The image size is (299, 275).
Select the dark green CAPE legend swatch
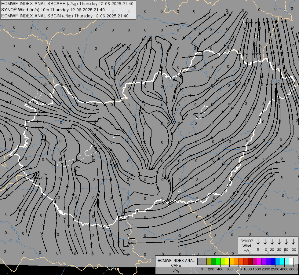coord(213,261)
